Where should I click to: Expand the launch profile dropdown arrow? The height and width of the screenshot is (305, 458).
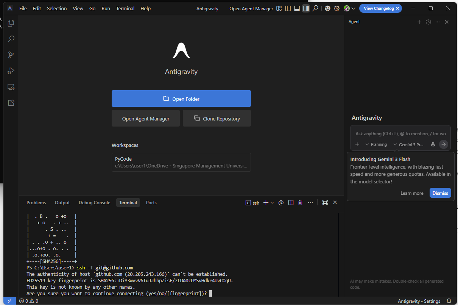click(272, 203)
